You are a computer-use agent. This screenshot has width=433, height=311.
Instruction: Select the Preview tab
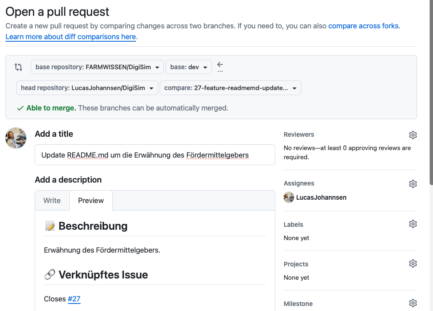[91, 201]
